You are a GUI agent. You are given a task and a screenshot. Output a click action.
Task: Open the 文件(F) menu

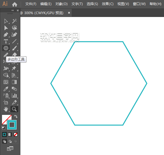(x=31, y=4)
